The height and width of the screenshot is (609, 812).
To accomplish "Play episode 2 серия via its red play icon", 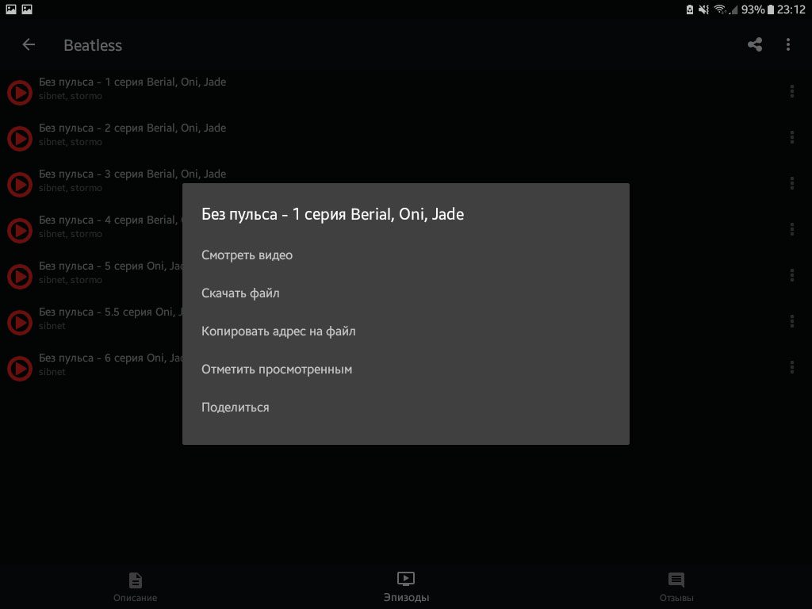I will pos(20,139).
